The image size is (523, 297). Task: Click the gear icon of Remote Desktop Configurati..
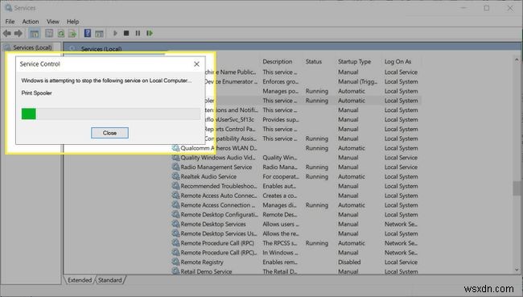175,215
